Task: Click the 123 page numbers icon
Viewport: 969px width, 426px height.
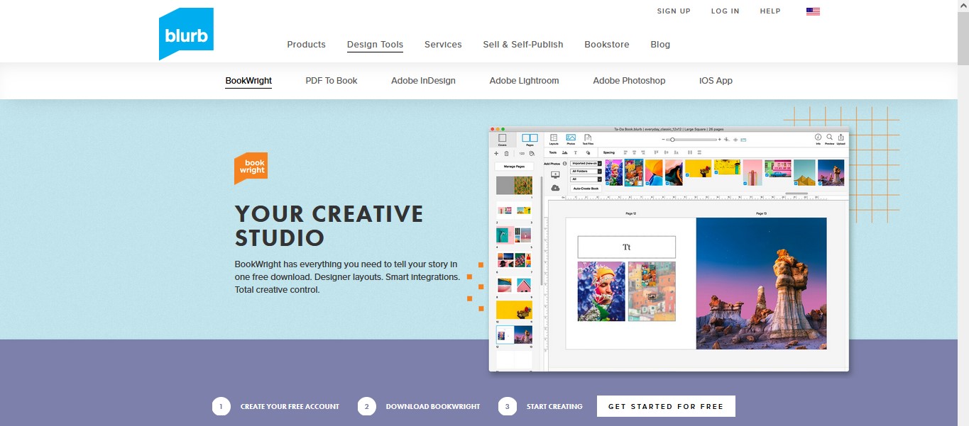Action: click(x=522, y=153)
